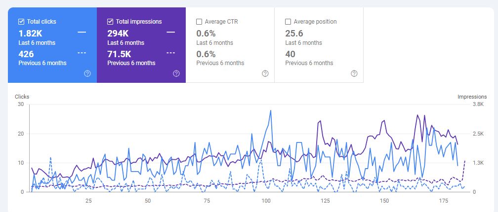Uncheck the Total impressions checkbox
Image resolution: width=498 pixels, height=212 pixels.
pyautogui.click(x=110, y=22)
